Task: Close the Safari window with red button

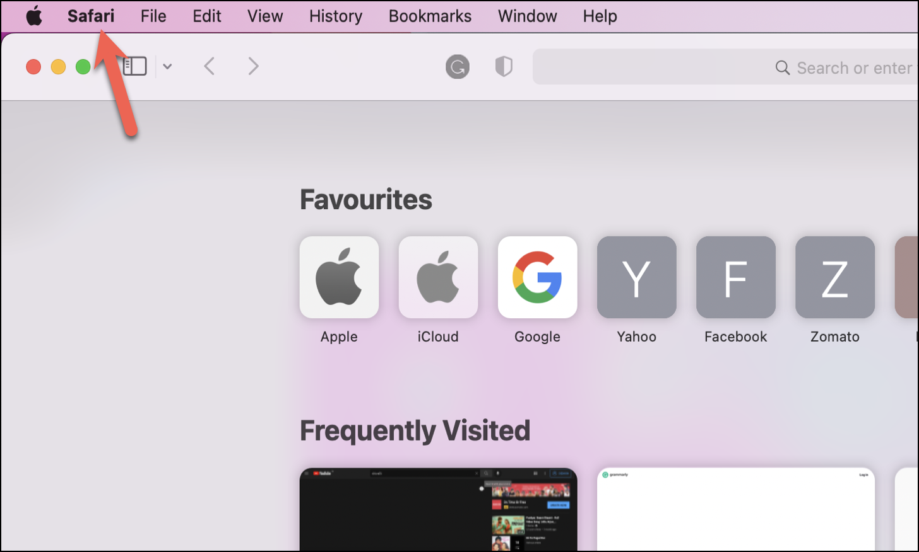Action: point(33,67)
